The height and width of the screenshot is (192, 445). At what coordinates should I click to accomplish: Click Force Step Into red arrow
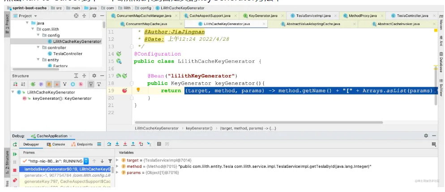pos(125,144)
